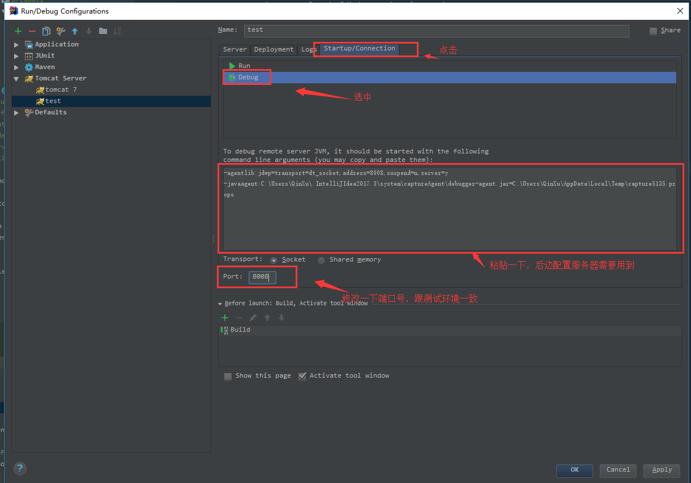The width and height of the screenshot is (691, 483).
Task: Click the Cancel button
Action: tap(618, 470)
